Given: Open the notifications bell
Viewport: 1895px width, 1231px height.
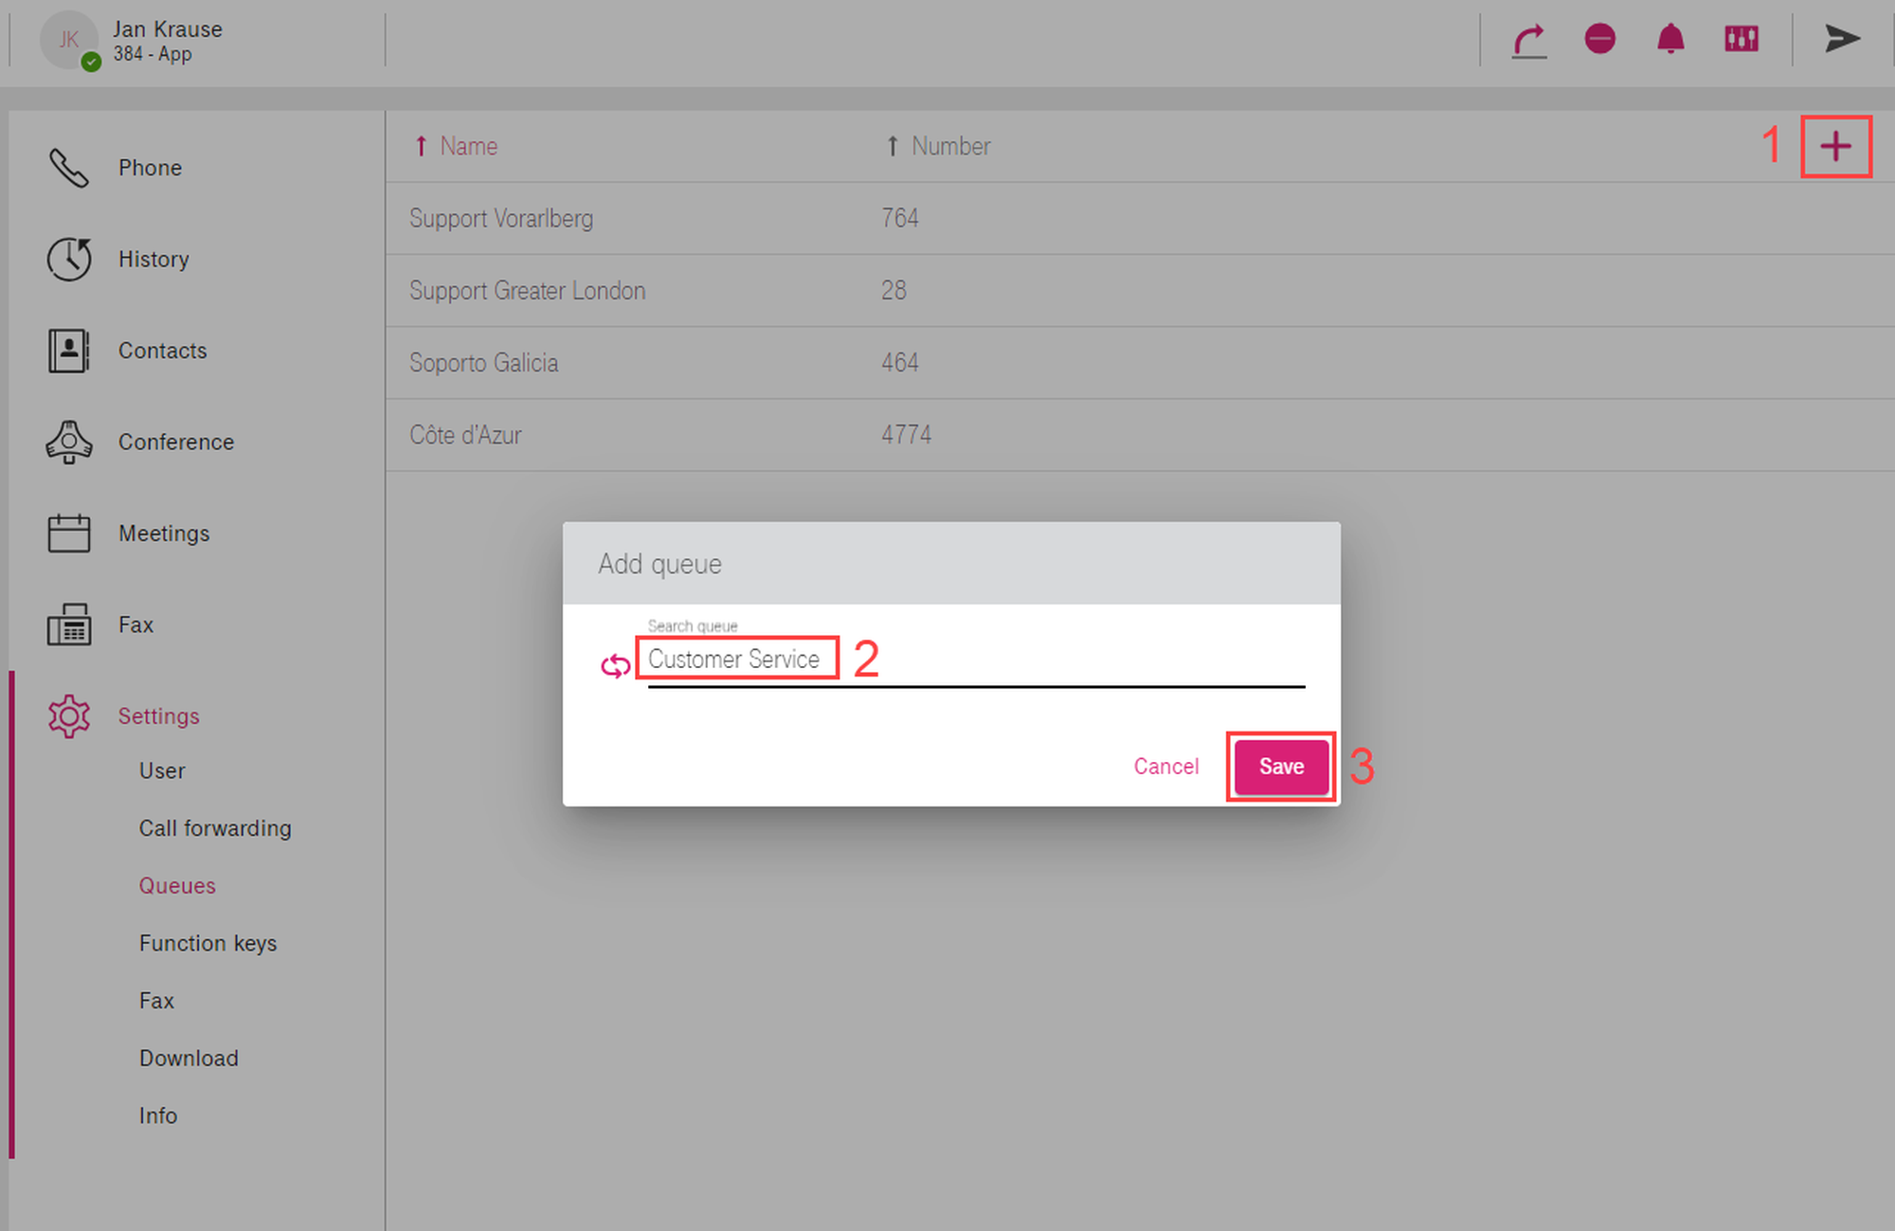Looking at the screenshot, I should [1670, 39].
